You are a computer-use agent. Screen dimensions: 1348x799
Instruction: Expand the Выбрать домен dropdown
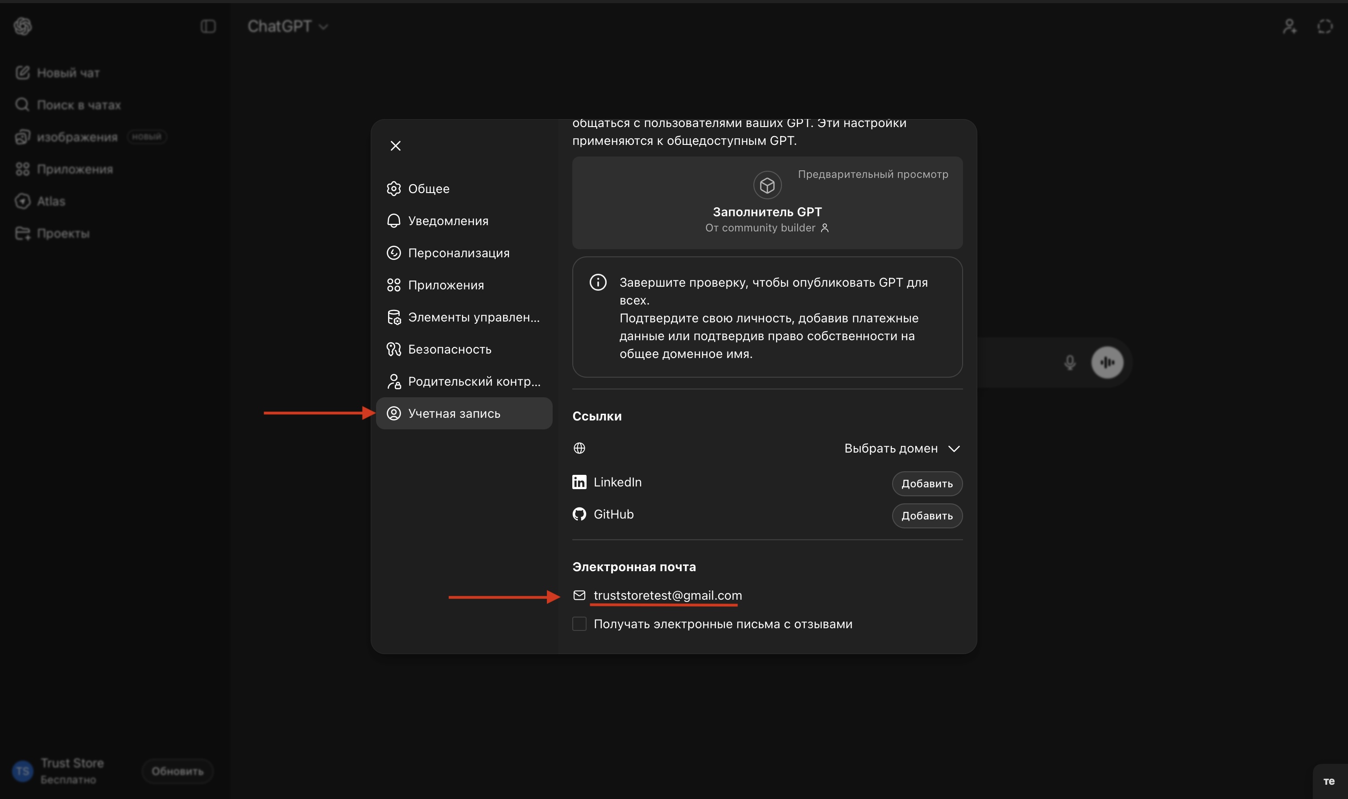tap(902, 449)
